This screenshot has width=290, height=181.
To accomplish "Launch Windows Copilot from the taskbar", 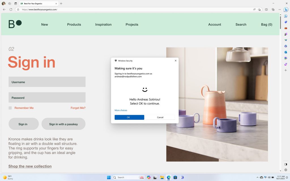I will pos(148,177).
